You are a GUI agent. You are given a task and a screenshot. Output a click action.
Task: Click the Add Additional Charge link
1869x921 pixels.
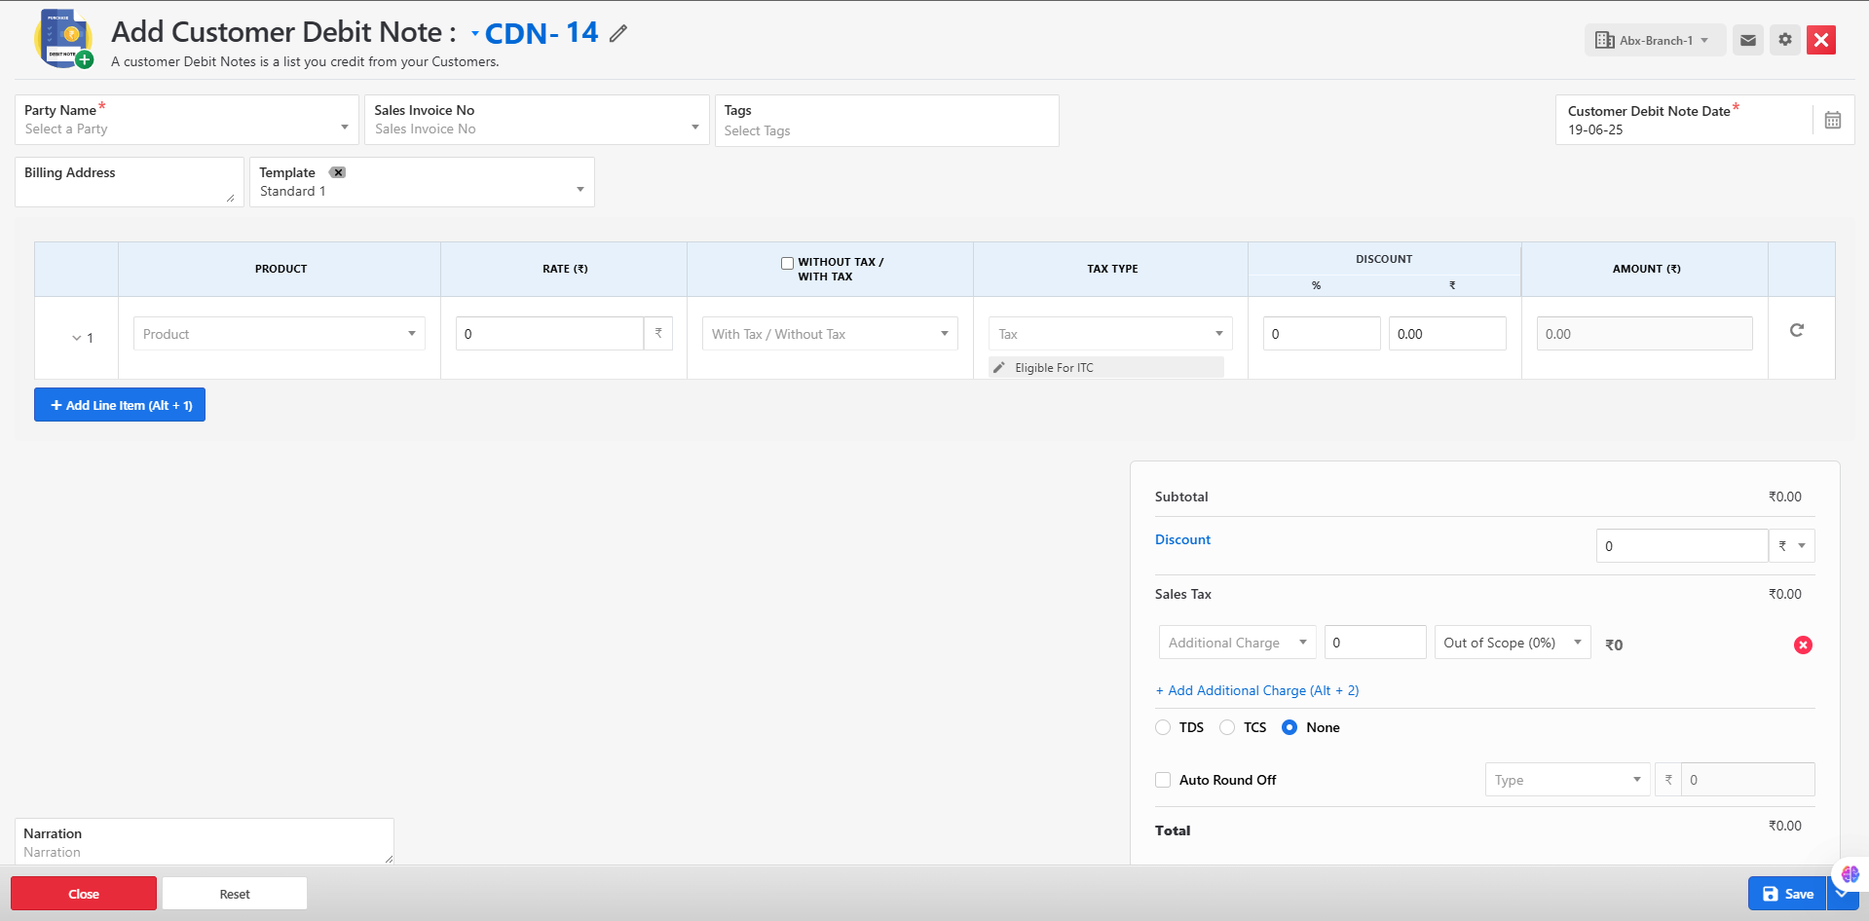1256,690
